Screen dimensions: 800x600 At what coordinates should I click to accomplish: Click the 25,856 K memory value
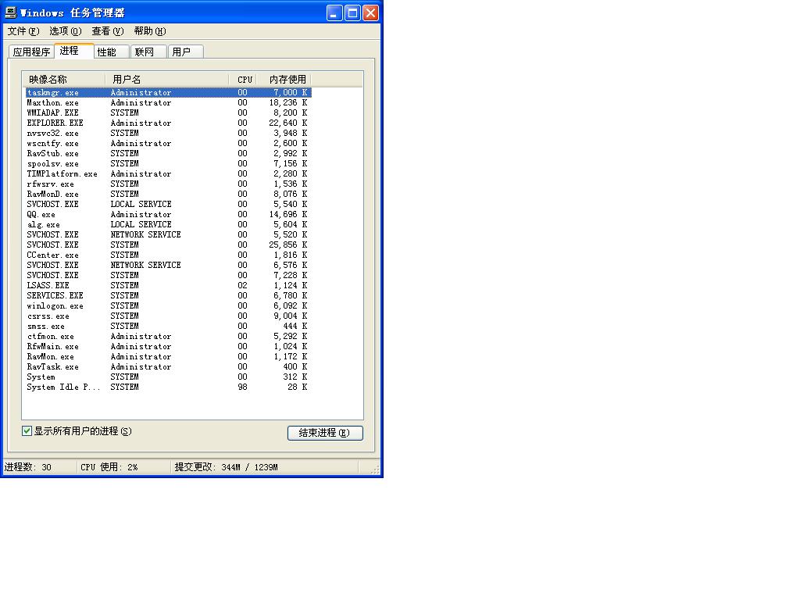click(288, 245)
